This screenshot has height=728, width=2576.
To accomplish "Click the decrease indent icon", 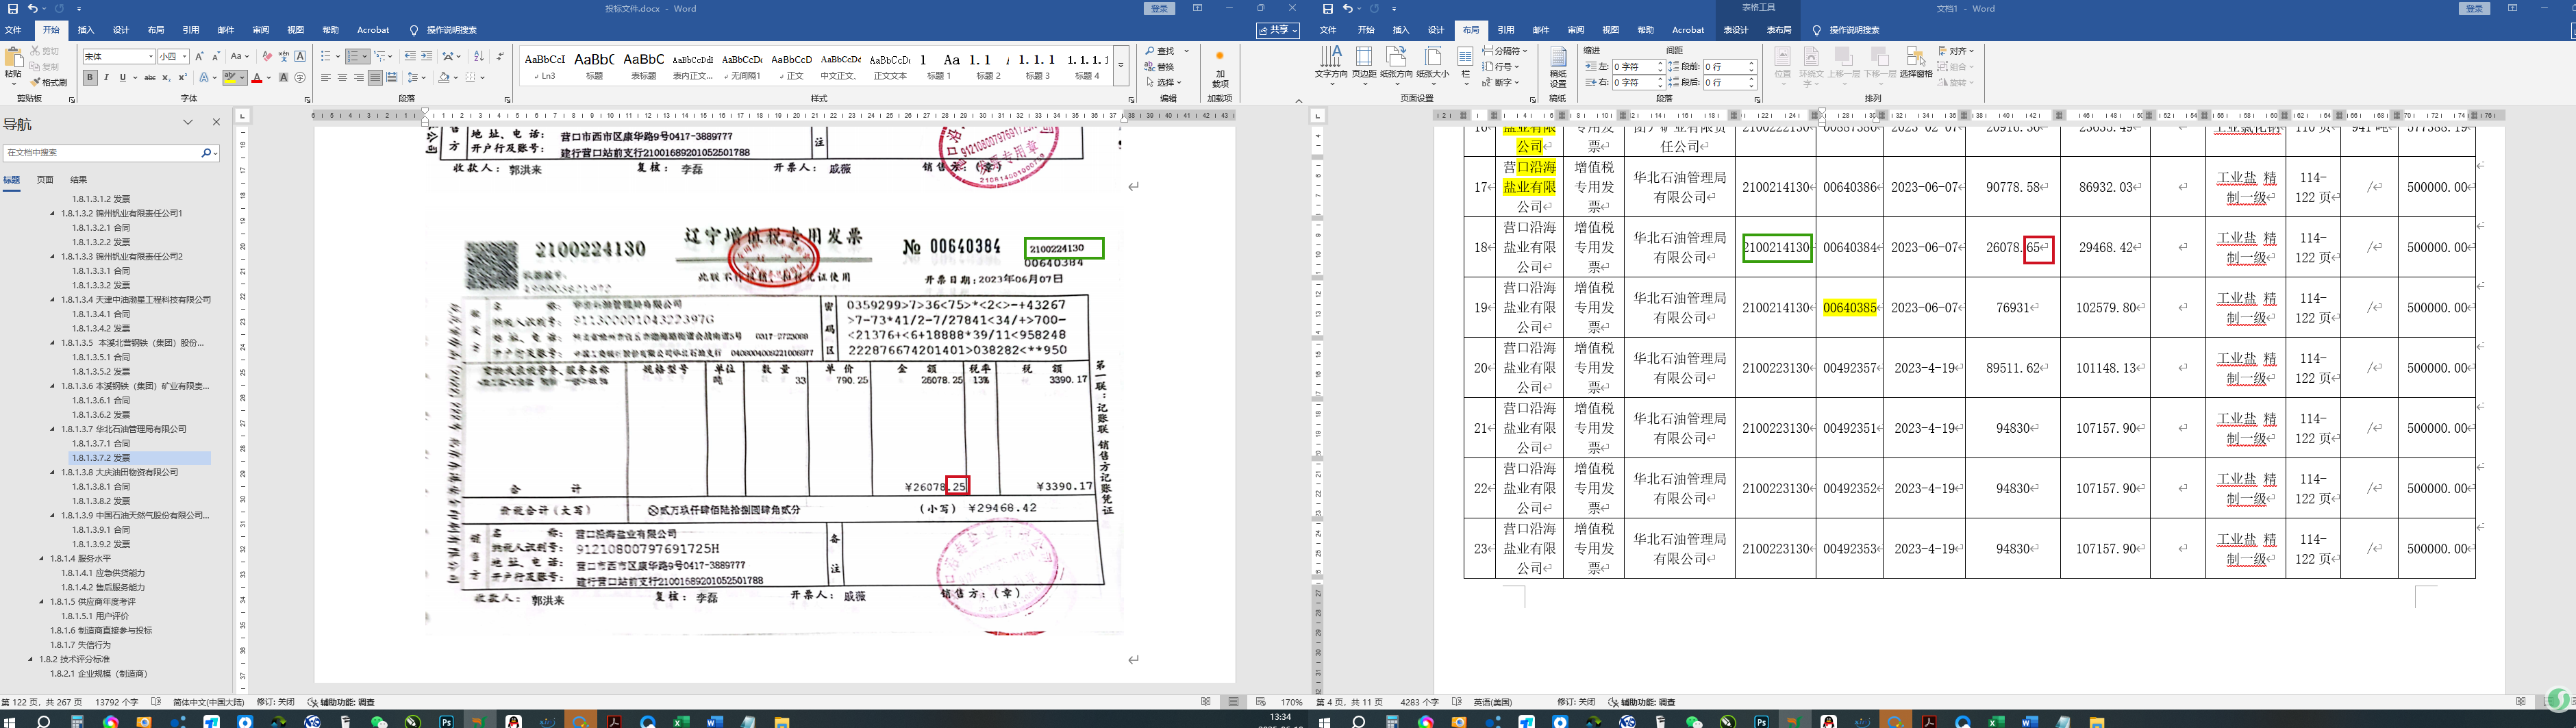I will tap(410, 56).
